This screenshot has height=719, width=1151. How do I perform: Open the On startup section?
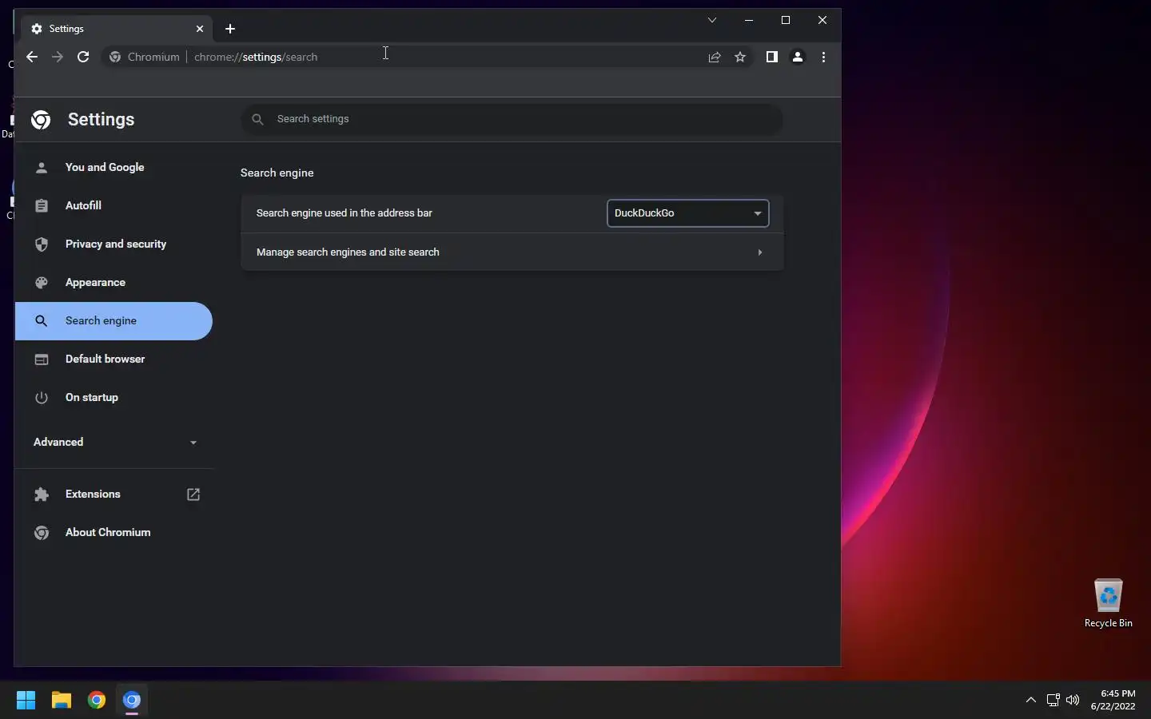tap(114, 397)
